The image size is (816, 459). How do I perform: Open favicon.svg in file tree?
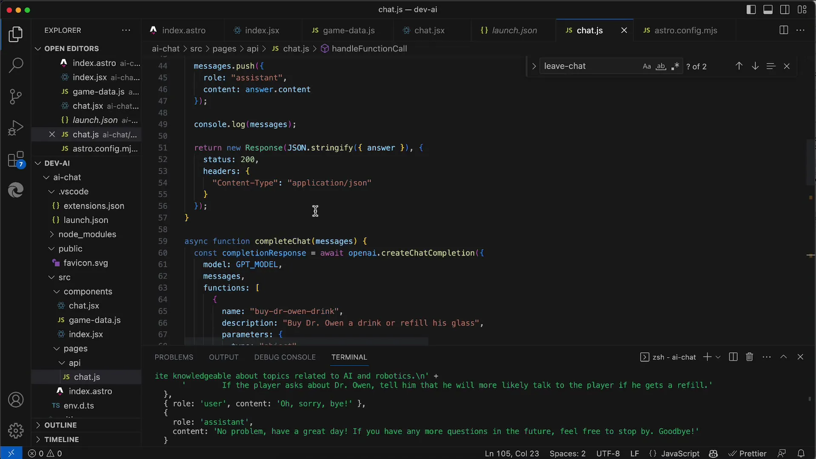pos(86,263)
